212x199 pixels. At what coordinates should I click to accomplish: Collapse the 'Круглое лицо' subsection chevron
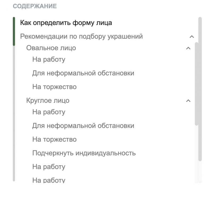tap(188, 101)
